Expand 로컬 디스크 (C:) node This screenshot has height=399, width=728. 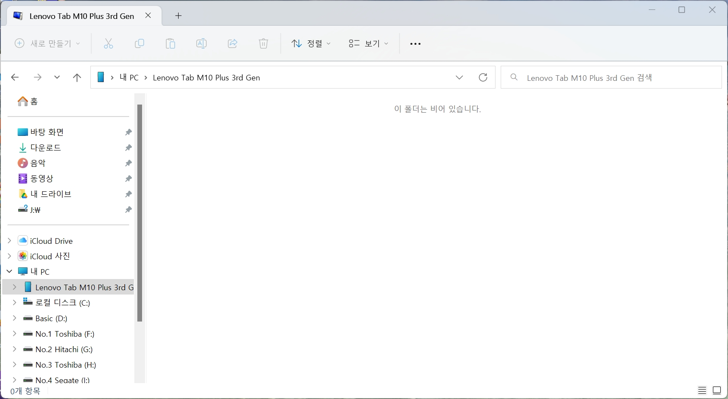click(x=15, y=303)
